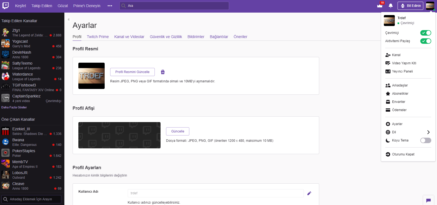Click the Profil Resmini Güncelle button
The image size is (437, 205).
132,72
